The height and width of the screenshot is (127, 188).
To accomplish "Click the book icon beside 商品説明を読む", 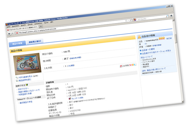I will point(17,81).
